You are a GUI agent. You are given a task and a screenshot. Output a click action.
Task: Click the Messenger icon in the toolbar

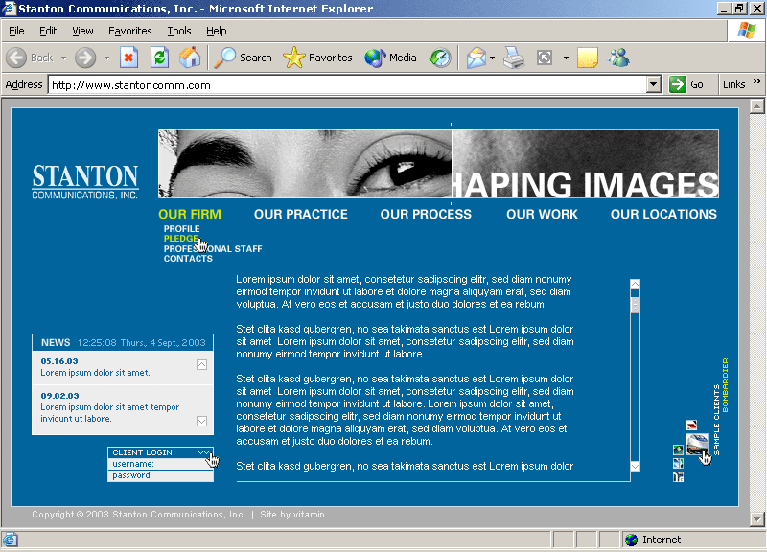[618, 57]
